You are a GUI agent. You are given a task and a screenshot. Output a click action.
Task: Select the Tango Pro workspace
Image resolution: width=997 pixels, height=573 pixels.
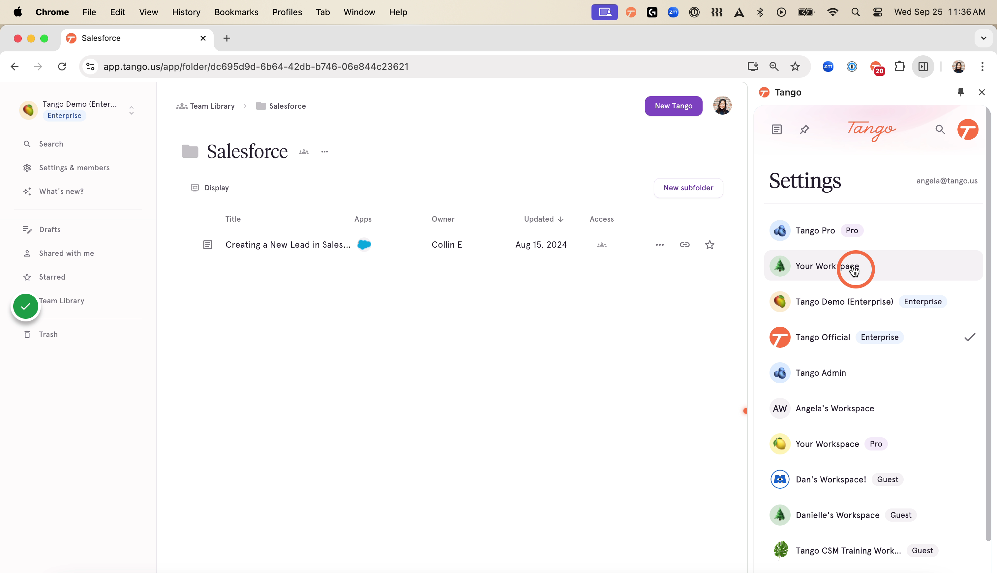(873, 231)
